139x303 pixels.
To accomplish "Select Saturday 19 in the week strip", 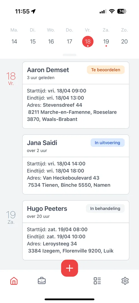I will pyautogui.click(x=106, y=41).
